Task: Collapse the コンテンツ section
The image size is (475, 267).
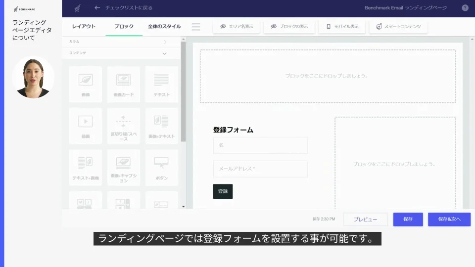Action: coord(121,53)
